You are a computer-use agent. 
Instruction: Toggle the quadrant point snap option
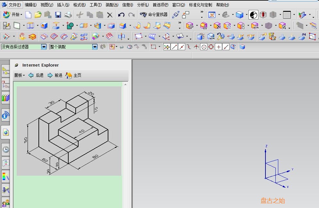pos(211,47)
